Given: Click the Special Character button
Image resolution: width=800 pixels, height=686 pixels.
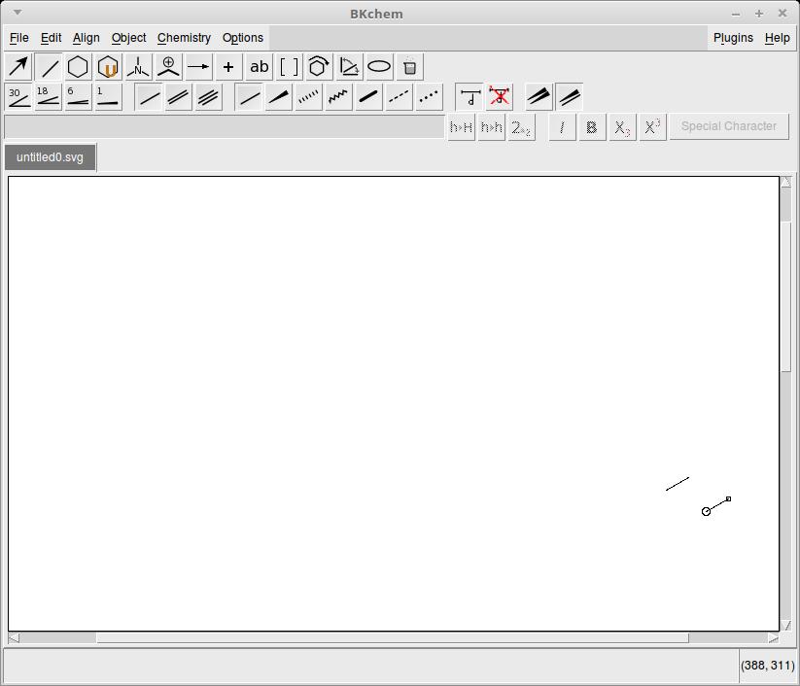Looking at the screenshot, I should click(728, 126).
